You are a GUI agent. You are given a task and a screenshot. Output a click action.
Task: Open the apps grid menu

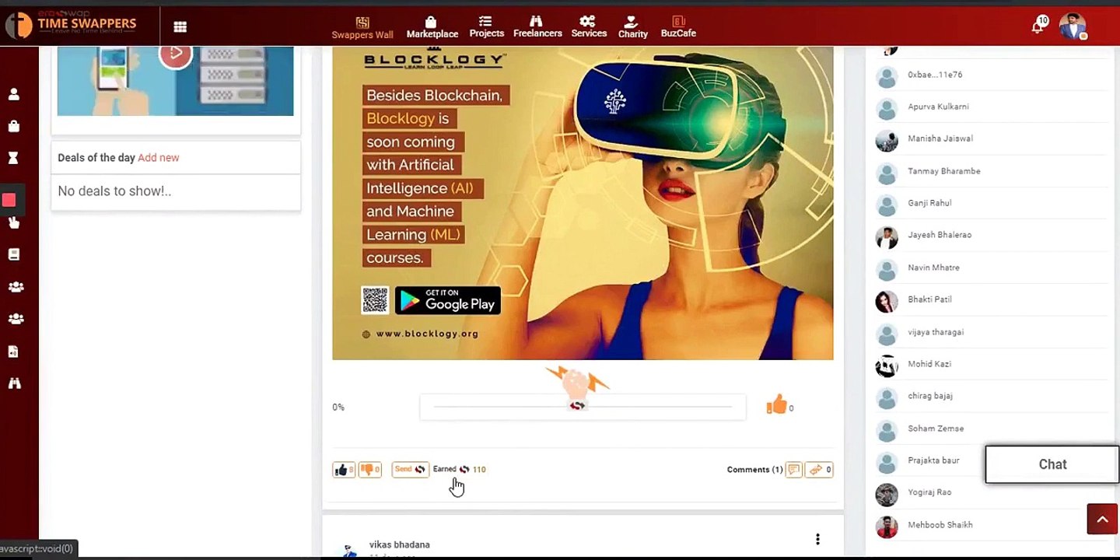(x=180, y=26)
